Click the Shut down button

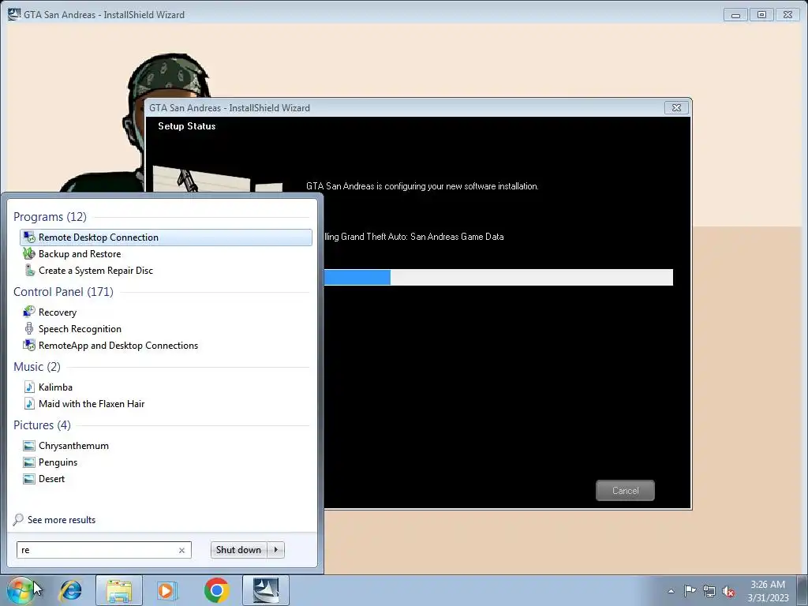[x=238, y=550]
